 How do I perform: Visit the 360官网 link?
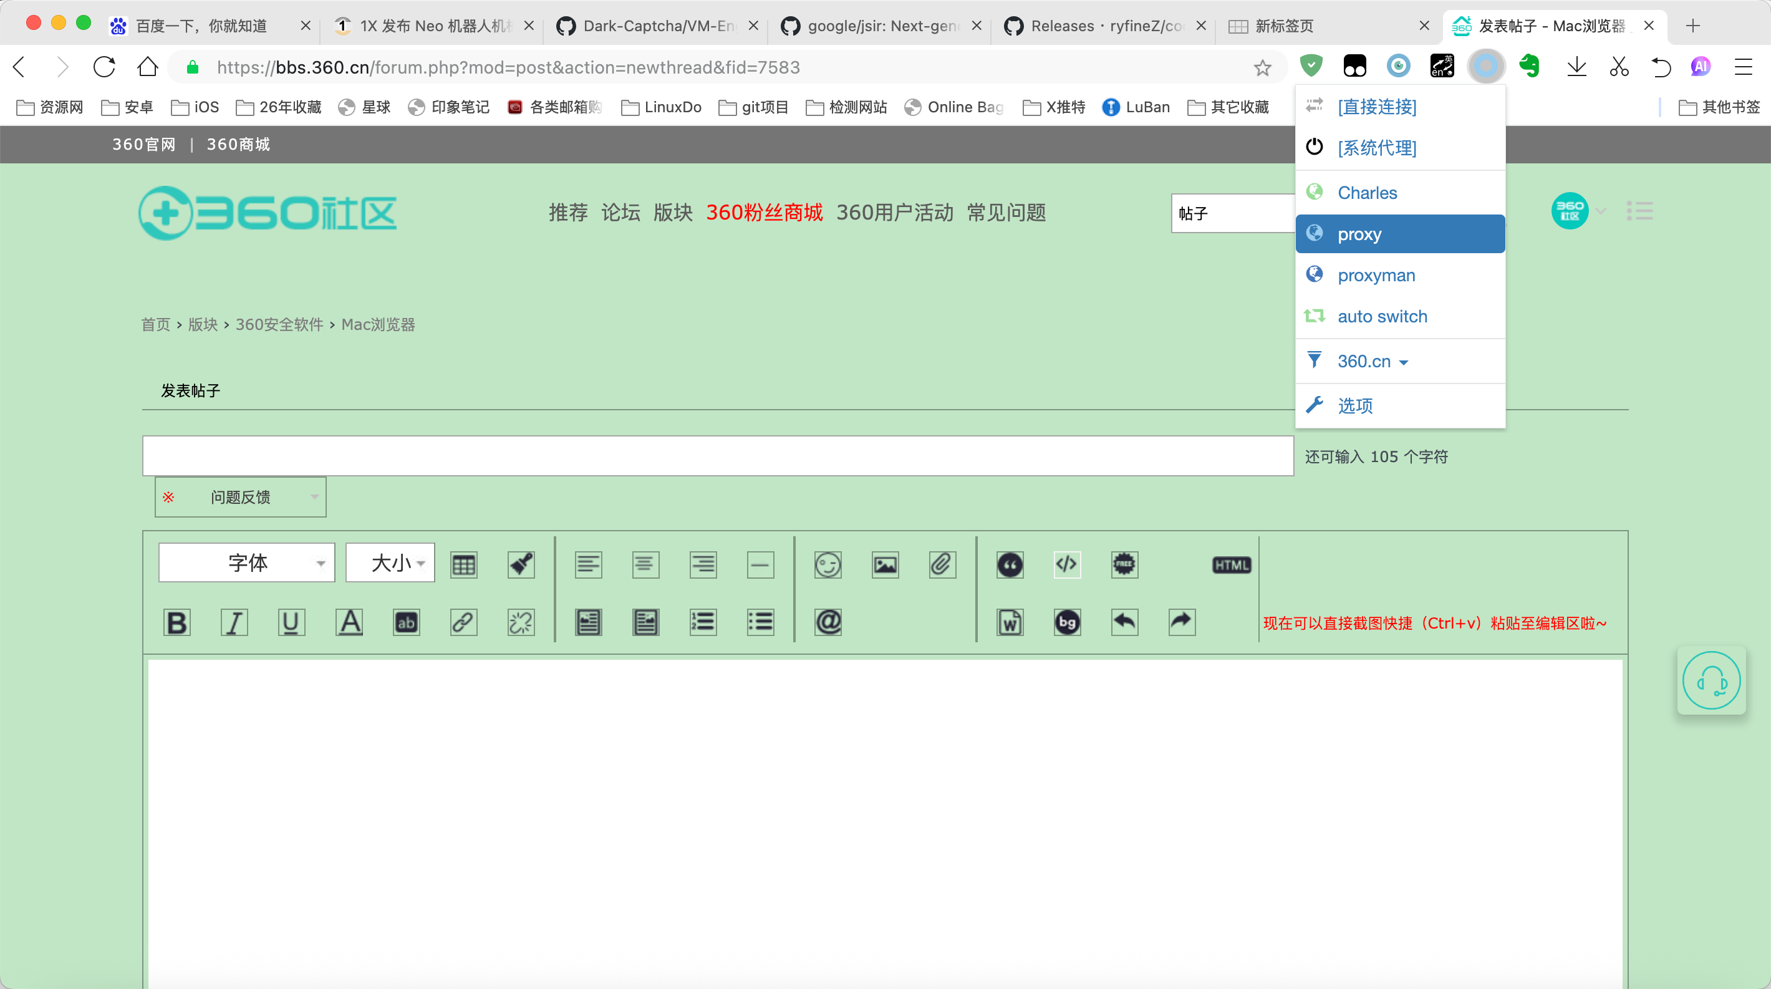pyautogui.click(x=143, y=144)
